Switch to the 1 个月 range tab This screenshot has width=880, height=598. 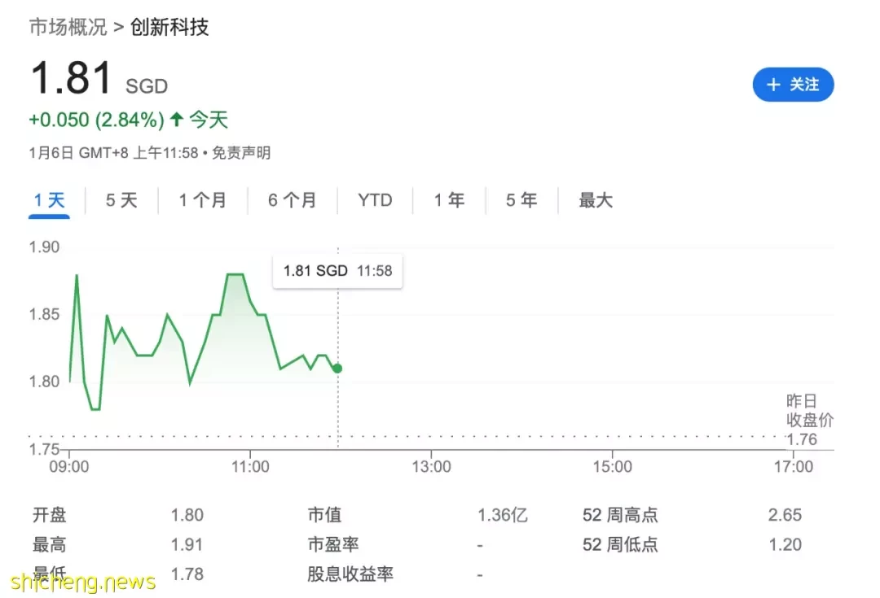(x=203, y=200)
